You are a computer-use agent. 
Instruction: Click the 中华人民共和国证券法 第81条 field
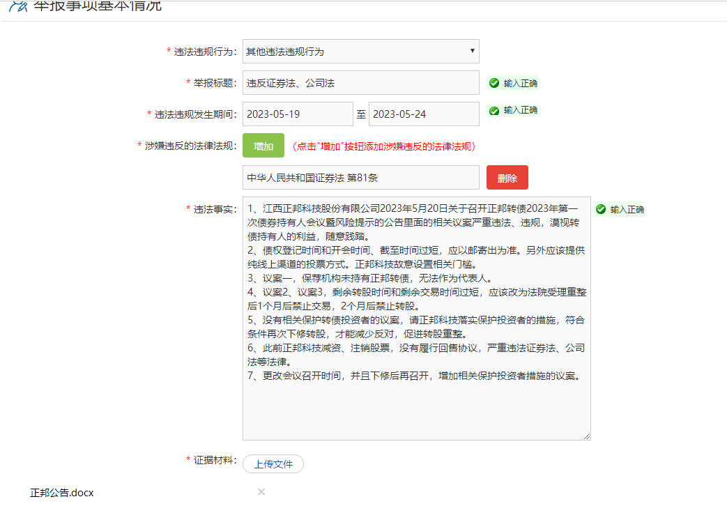360,178
